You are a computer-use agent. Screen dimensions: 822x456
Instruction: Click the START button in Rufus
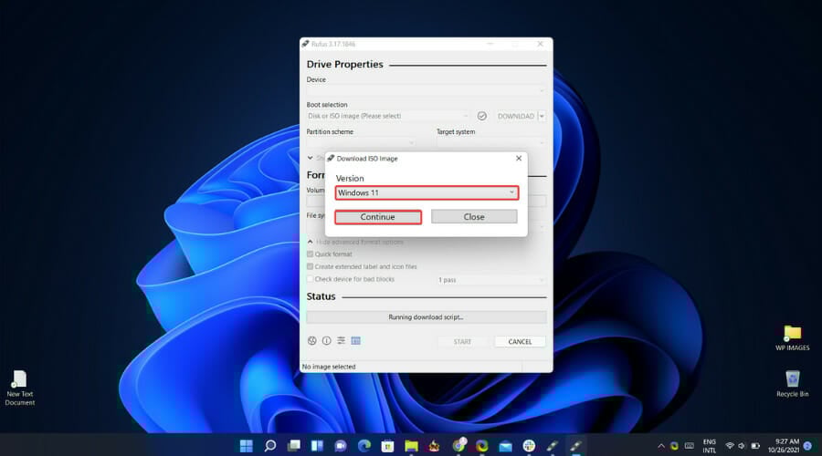(462, 341)
